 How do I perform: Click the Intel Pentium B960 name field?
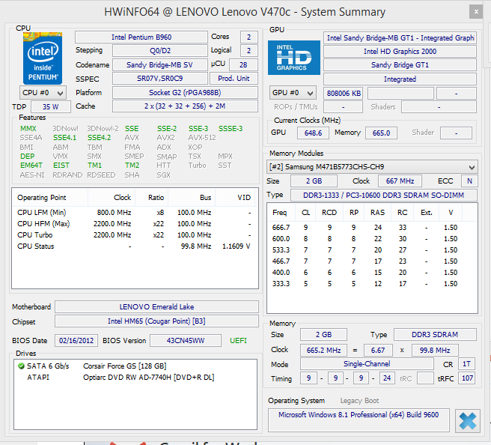(x=141, y=37)
